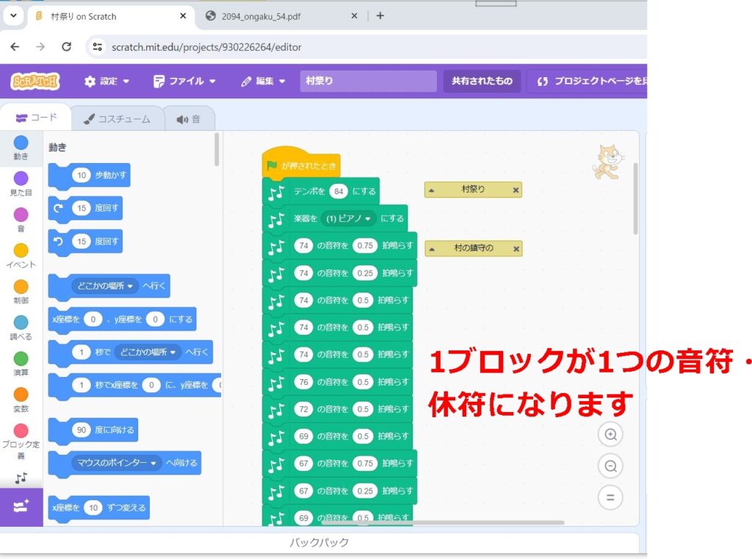Viewport: 752px width, 559px height.
Task: Select the purple 見た目 category circle
Action: pos(21,178)
